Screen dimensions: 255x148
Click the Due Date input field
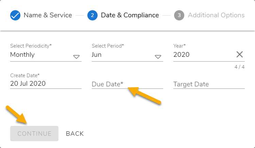(127, 84)
